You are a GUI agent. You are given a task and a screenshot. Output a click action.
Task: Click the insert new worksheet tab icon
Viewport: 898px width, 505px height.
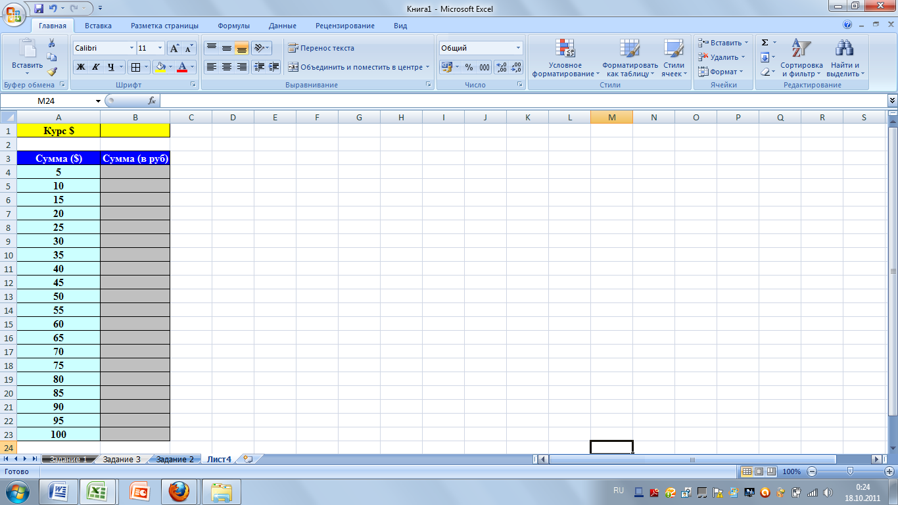point(248,459)
